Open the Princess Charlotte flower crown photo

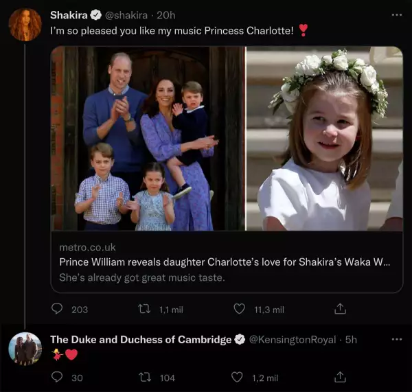point(324,138)
